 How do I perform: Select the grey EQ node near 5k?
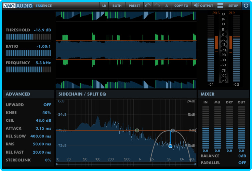click(x=173, y=130)
